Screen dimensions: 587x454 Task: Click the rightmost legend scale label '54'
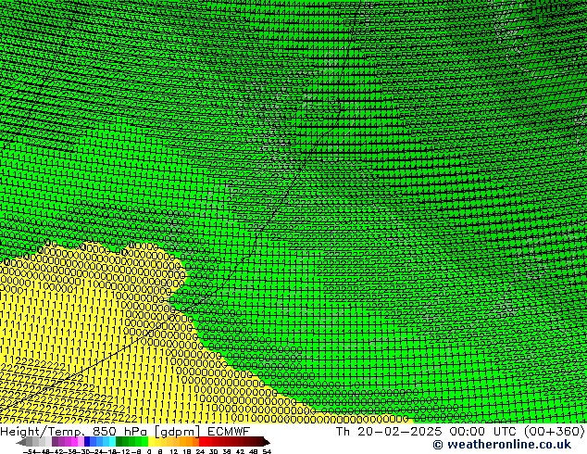pos(267,451)
